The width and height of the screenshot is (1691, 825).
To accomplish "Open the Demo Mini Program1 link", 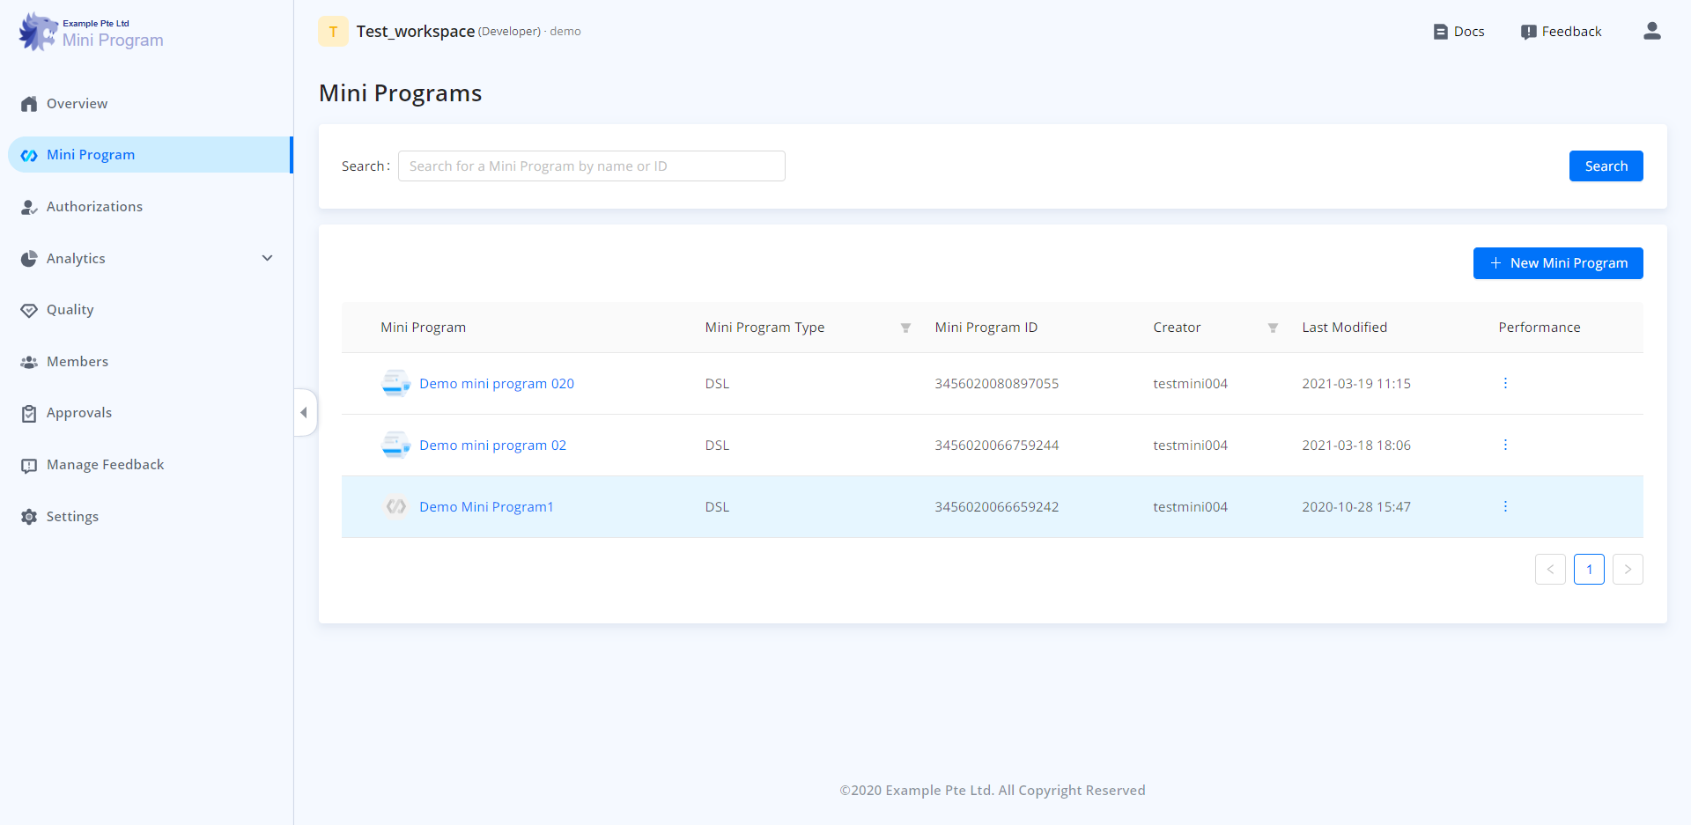I will click(486, 507).
